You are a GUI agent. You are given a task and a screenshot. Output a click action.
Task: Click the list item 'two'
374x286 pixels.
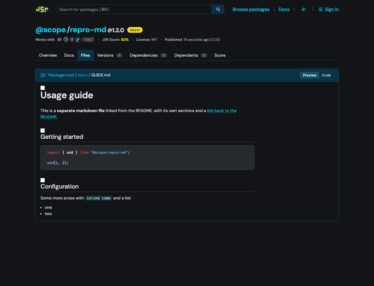coord(48,214)
